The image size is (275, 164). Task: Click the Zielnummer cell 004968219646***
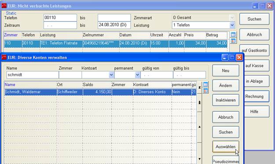(101, 43)
